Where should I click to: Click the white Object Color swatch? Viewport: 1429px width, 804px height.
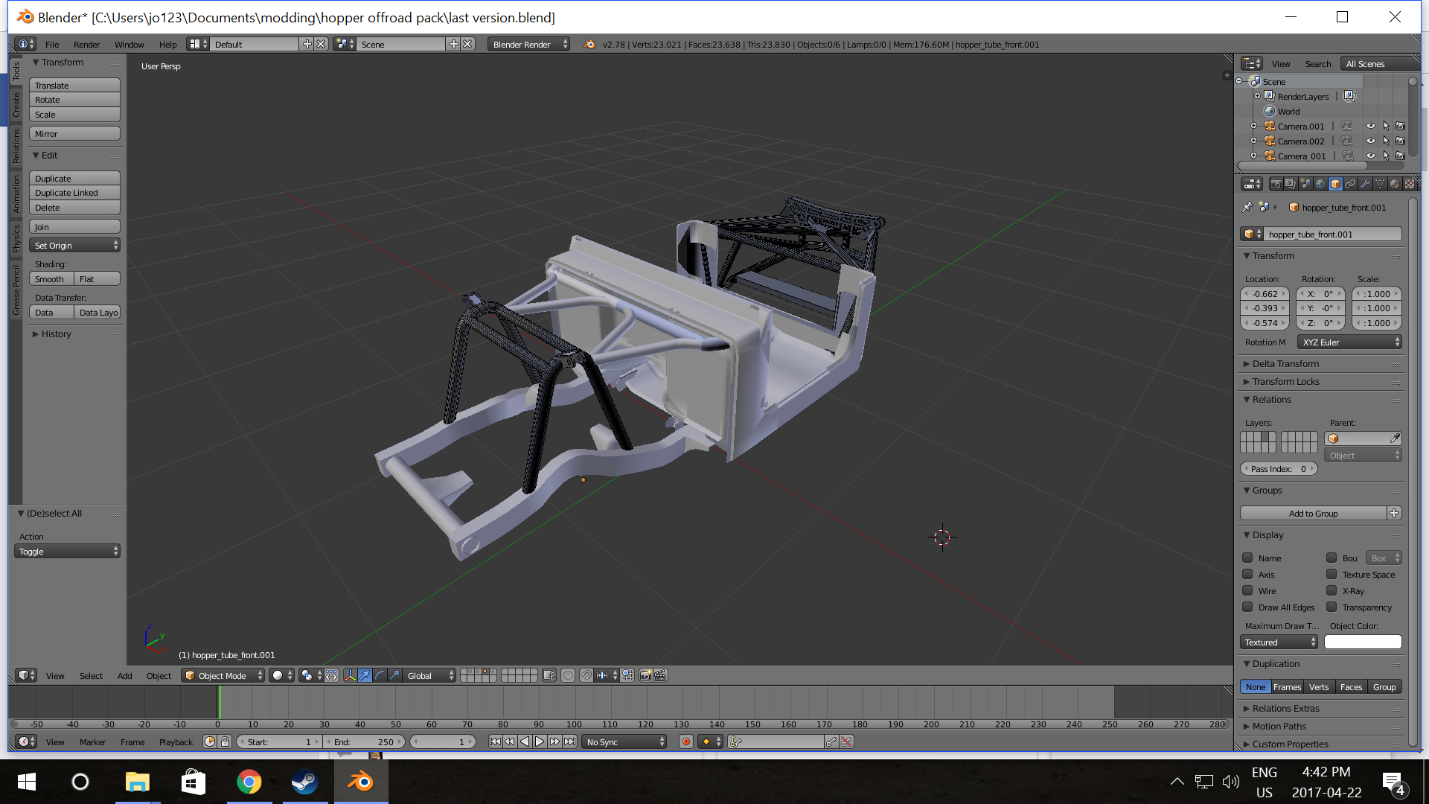click(1363, 642)
